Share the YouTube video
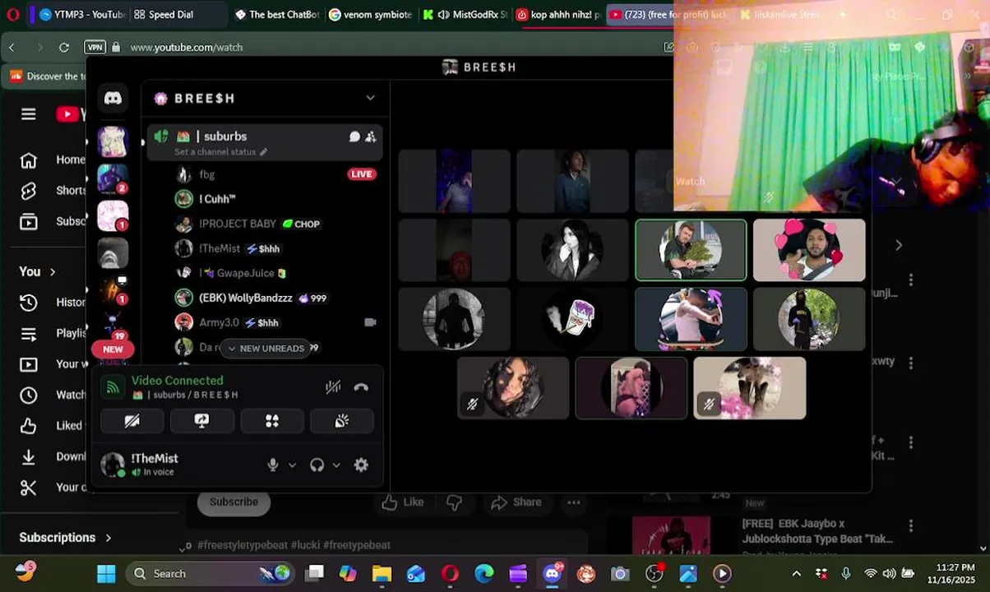 (x=516, y=502)
